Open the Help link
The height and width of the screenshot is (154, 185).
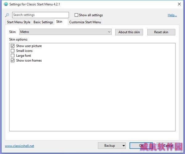(172, 15)
